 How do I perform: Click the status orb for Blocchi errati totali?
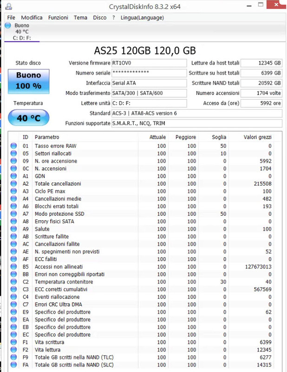(x=13, y=206)
